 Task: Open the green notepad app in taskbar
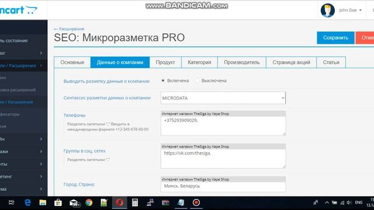point(104,202)
